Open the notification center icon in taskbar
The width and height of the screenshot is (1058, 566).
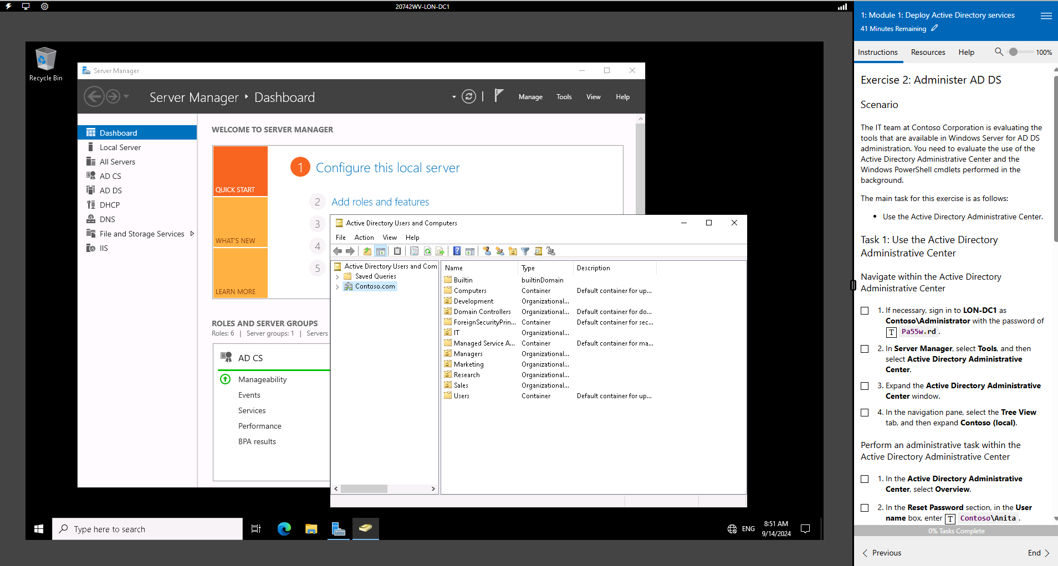coord(805,529)
